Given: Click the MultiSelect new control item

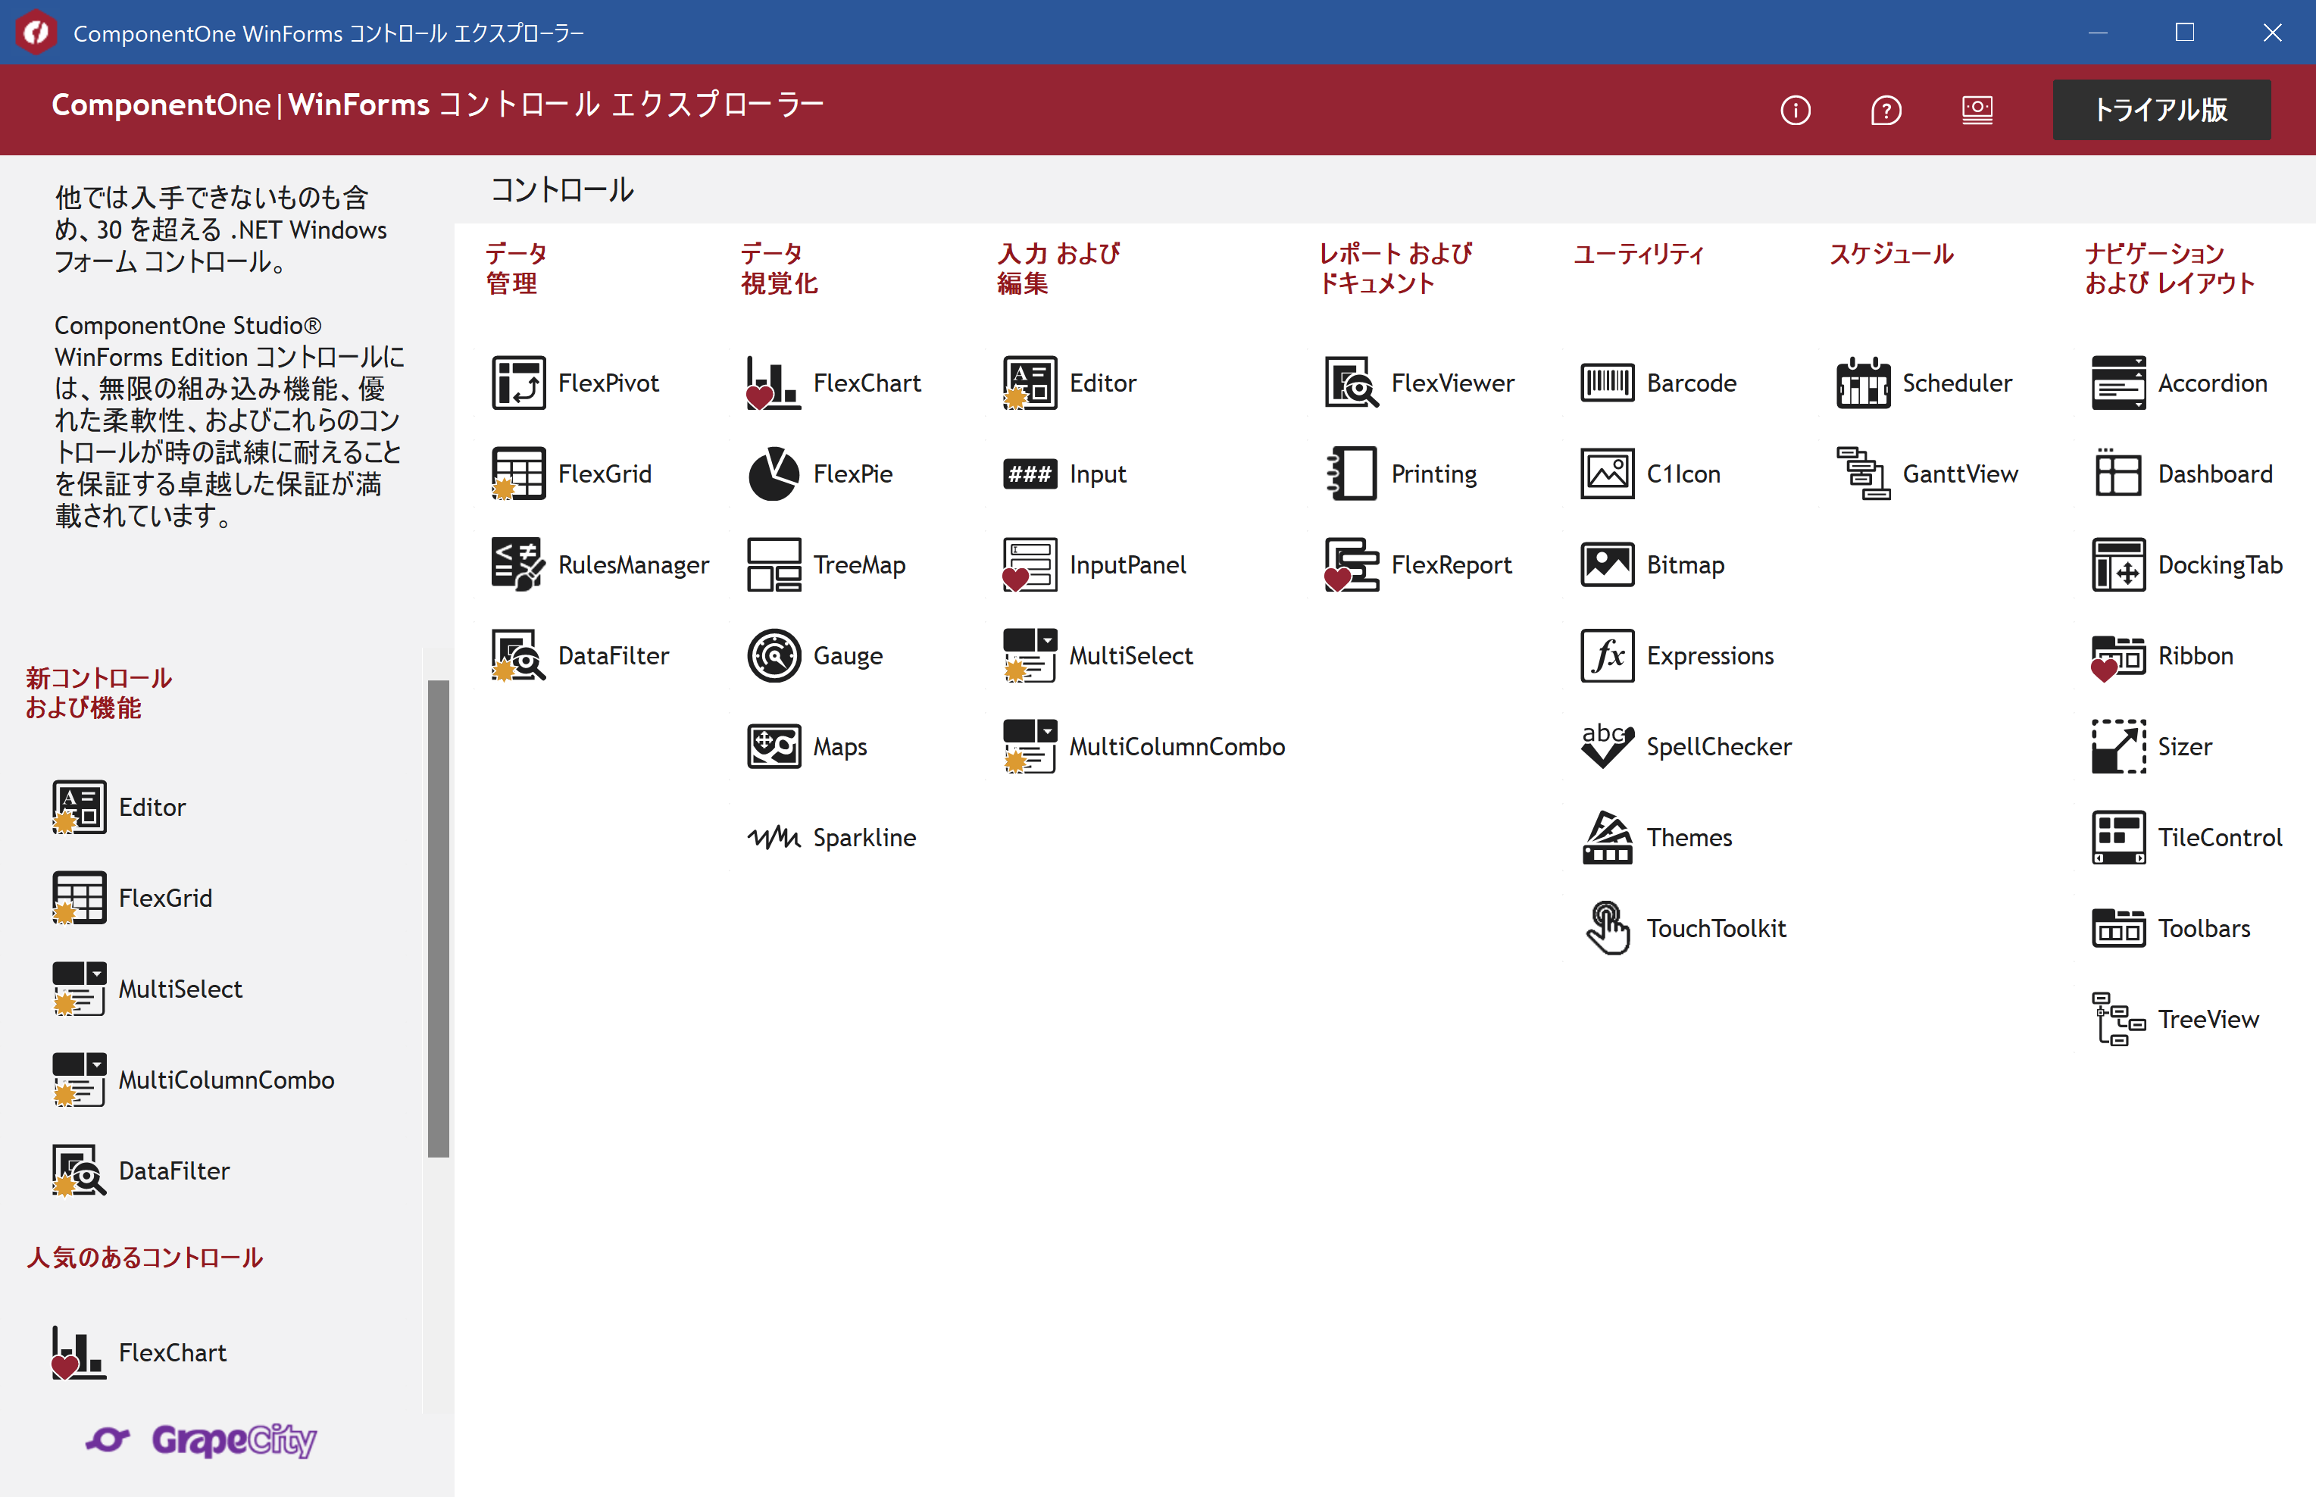Looking at the screenshot, I should [x=179, y=987].
